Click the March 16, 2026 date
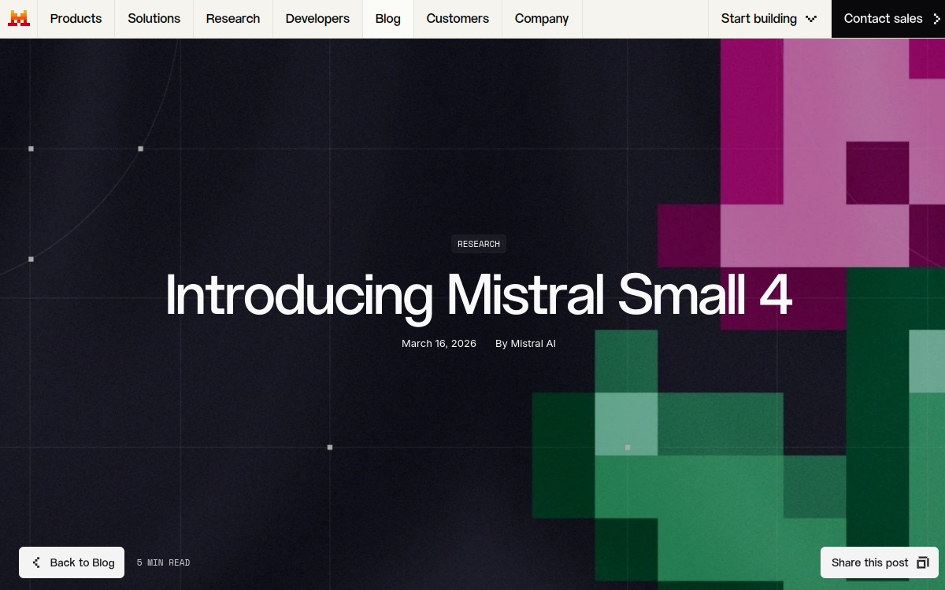 pos(439,344)
